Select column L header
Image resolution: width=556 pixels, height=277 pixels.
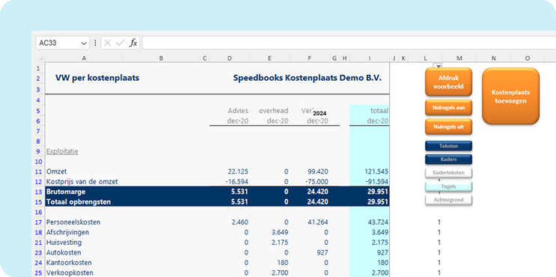pyautogui.click(x=425, y=58)
